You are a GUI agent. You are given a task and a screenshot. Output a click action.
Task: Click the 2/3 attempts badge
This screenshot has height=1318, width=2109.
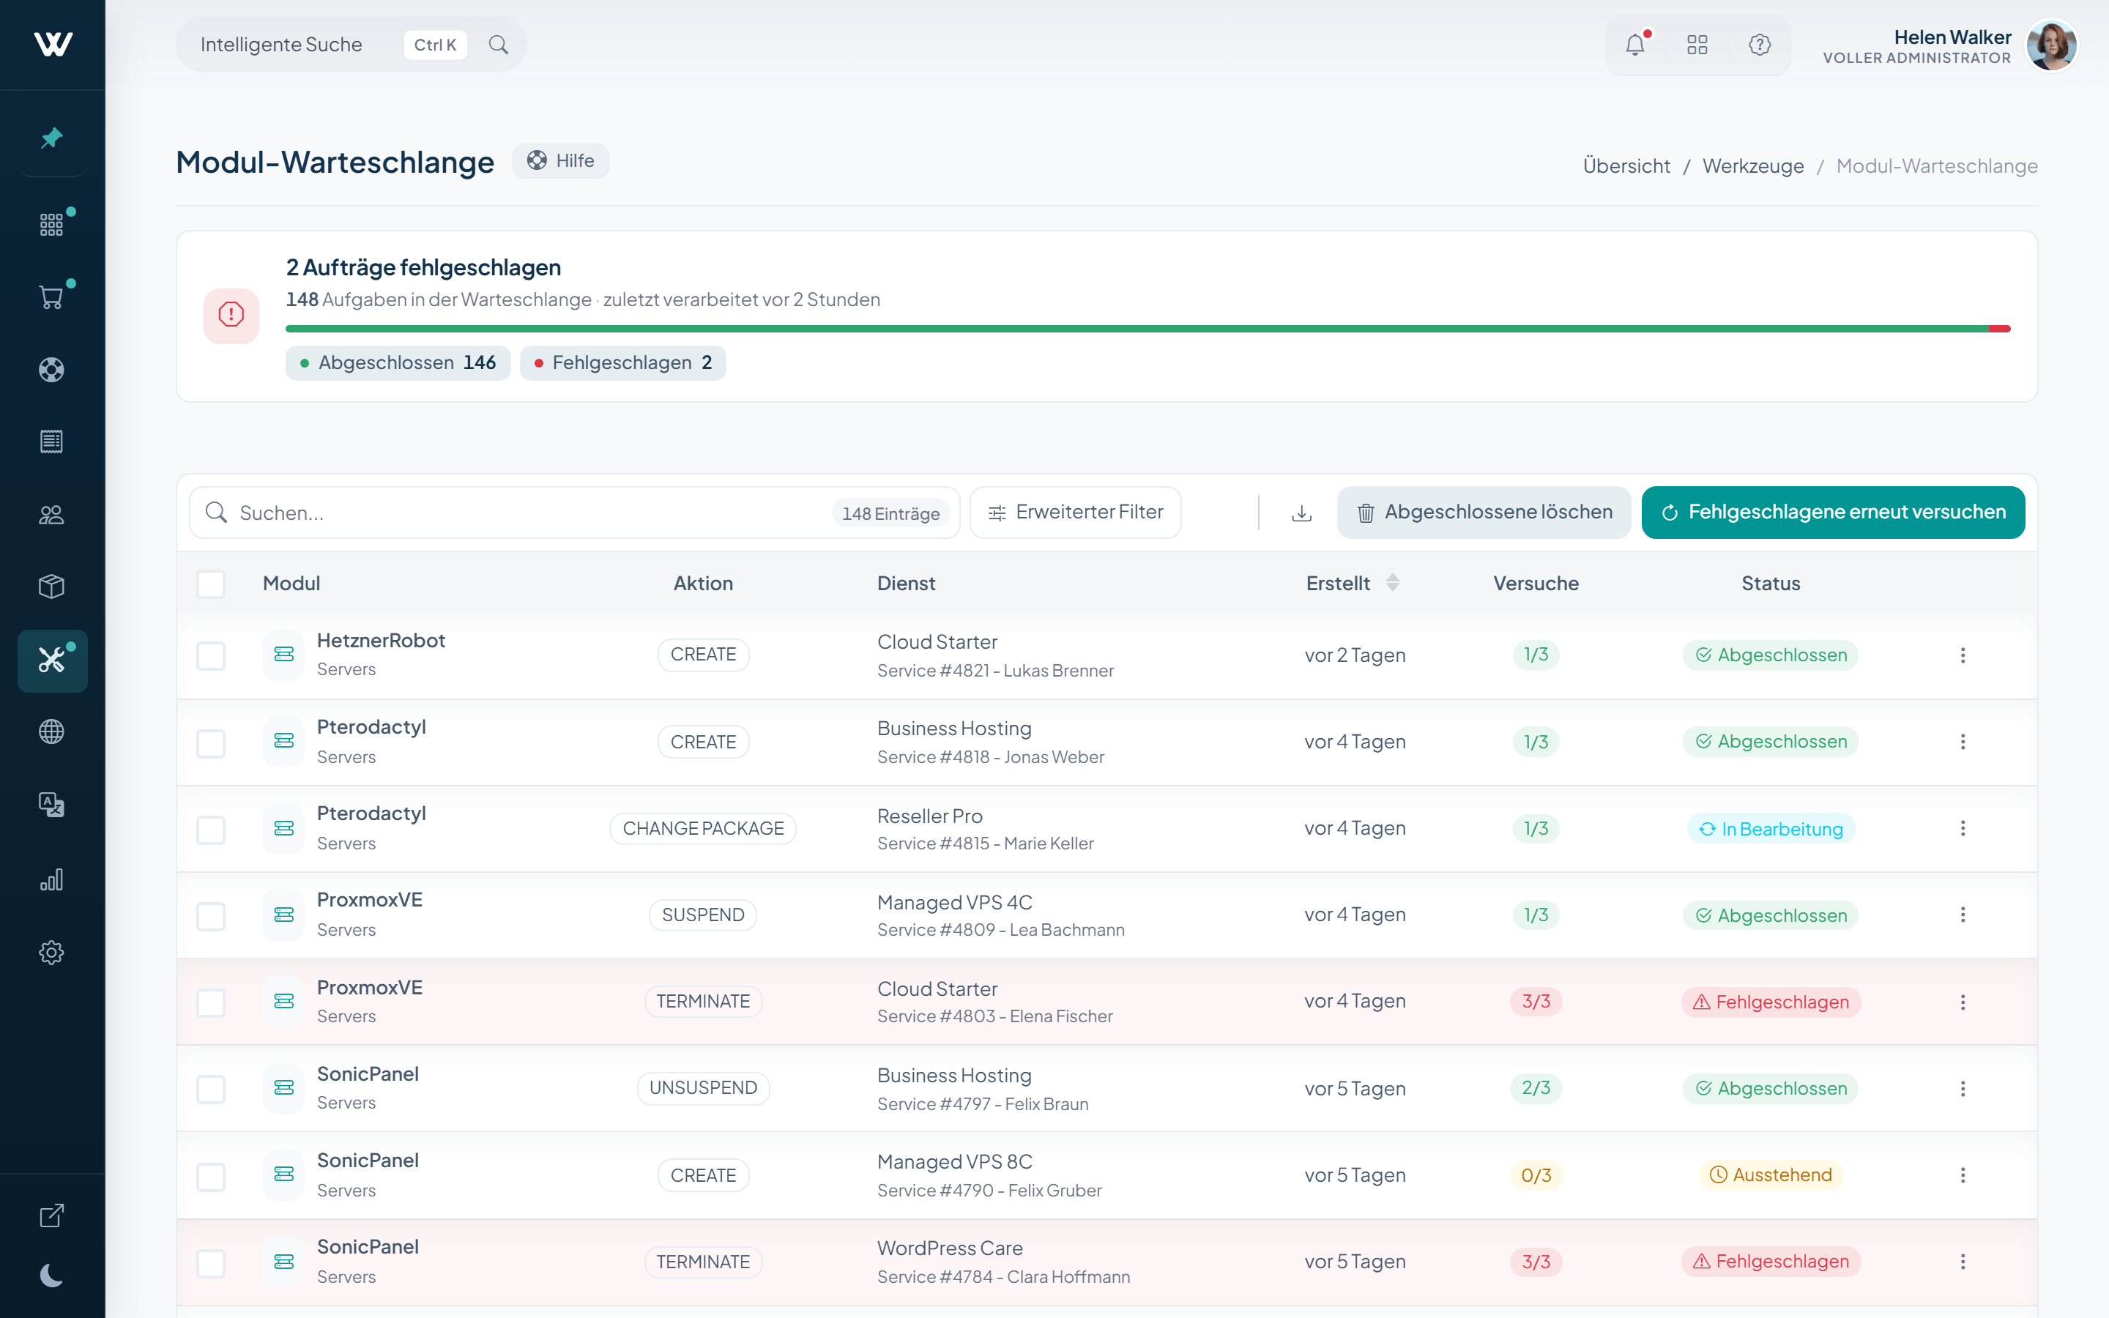point(1536,1088)
